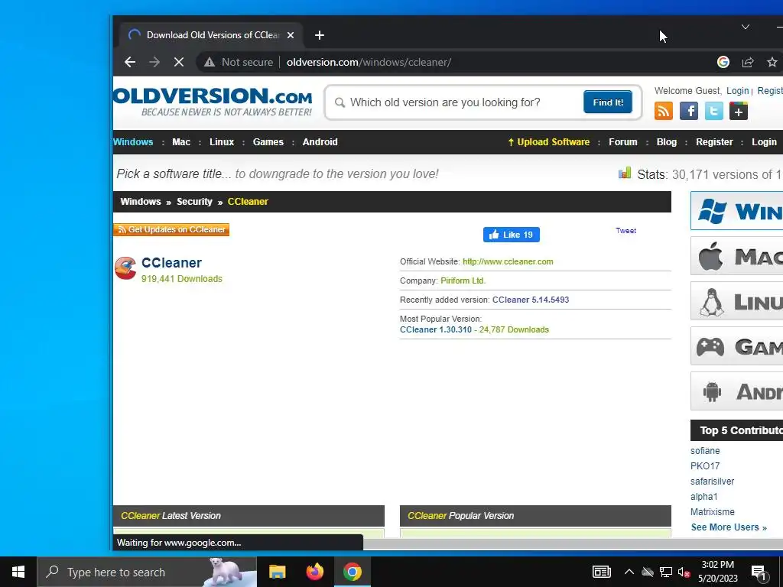Click the Games controller platform banner

(x=736, y=346)
